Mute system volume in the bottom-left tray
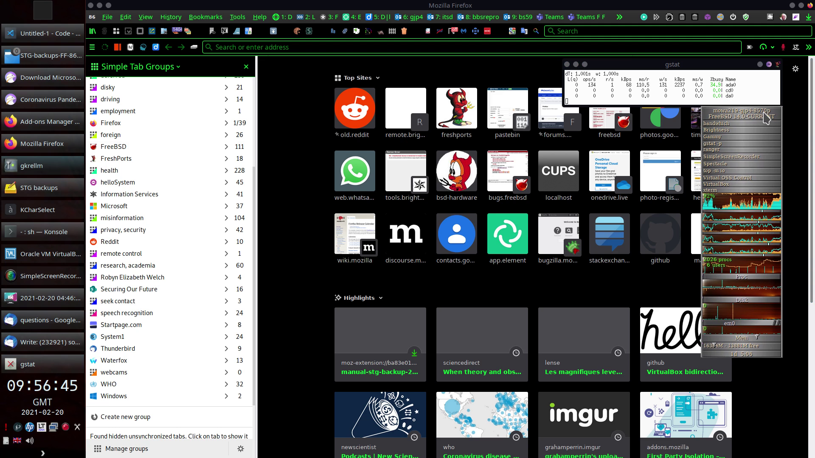Viewport: 815px width, 458px height. click(x=29, y=440)
